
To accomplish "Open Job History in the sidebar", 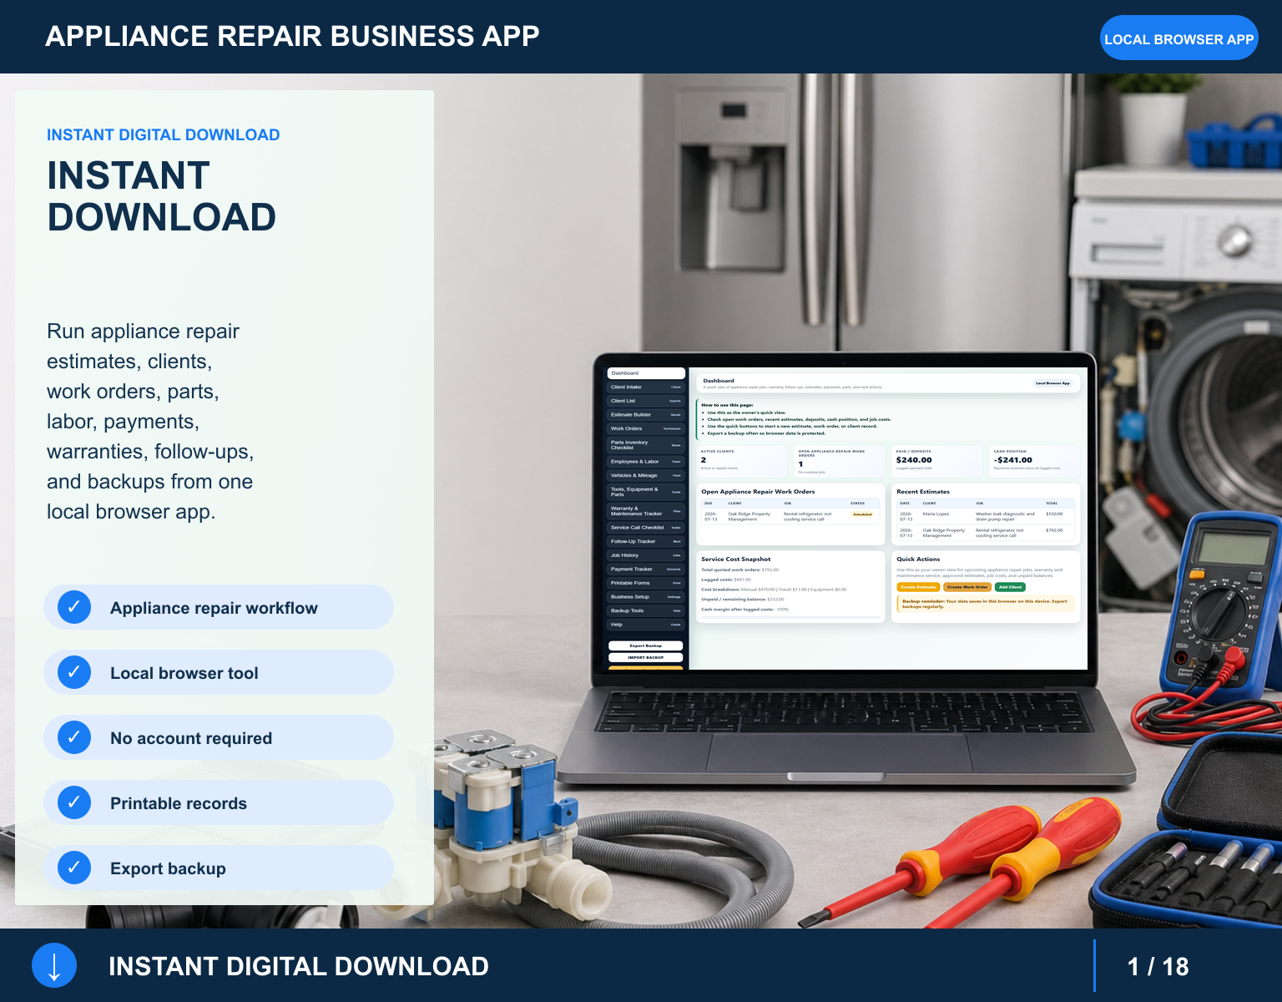I will pos(646,555).
